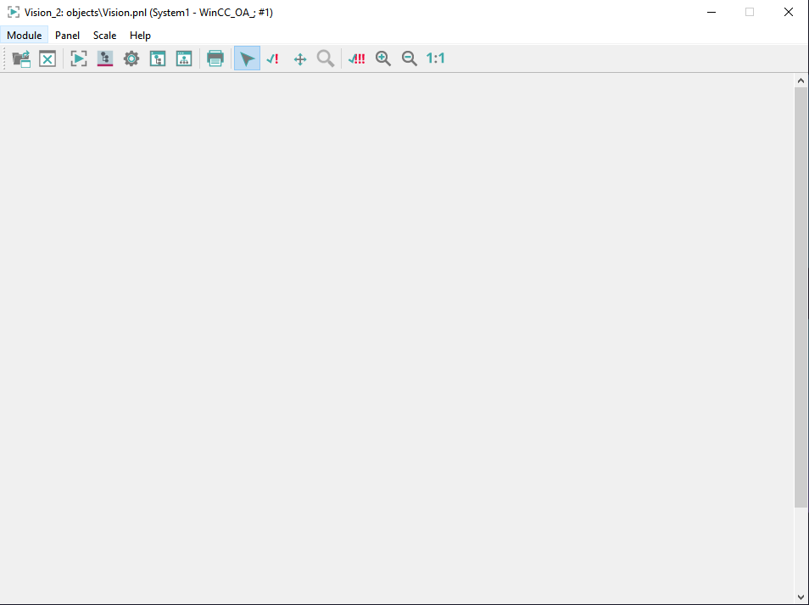This screenshot has width=809, height=605.
Task: Click the zoom in plus magnifier
Action: (382, 58)
